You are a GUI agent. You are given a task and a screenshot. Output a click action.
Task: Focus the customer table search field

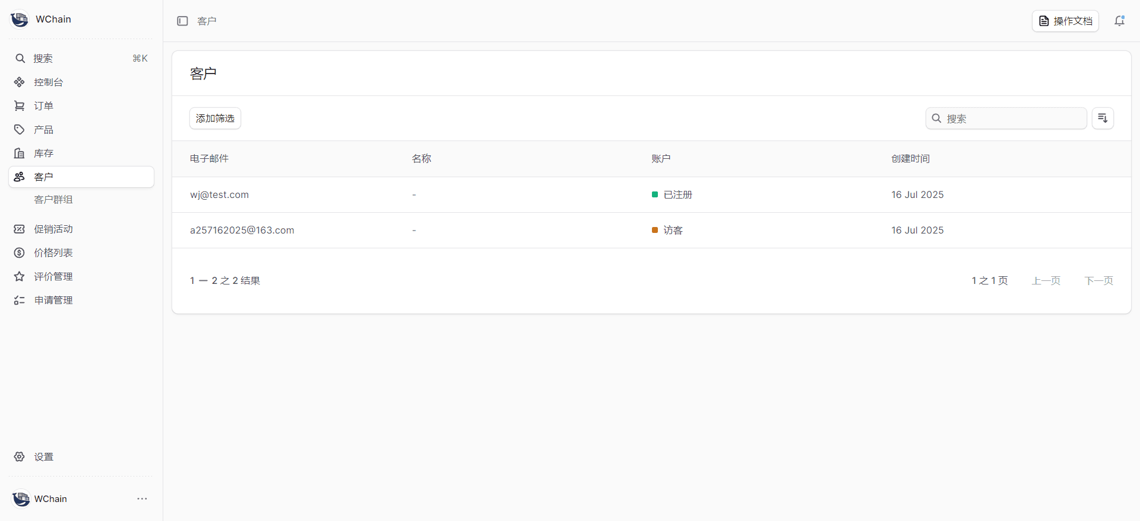1013,119
